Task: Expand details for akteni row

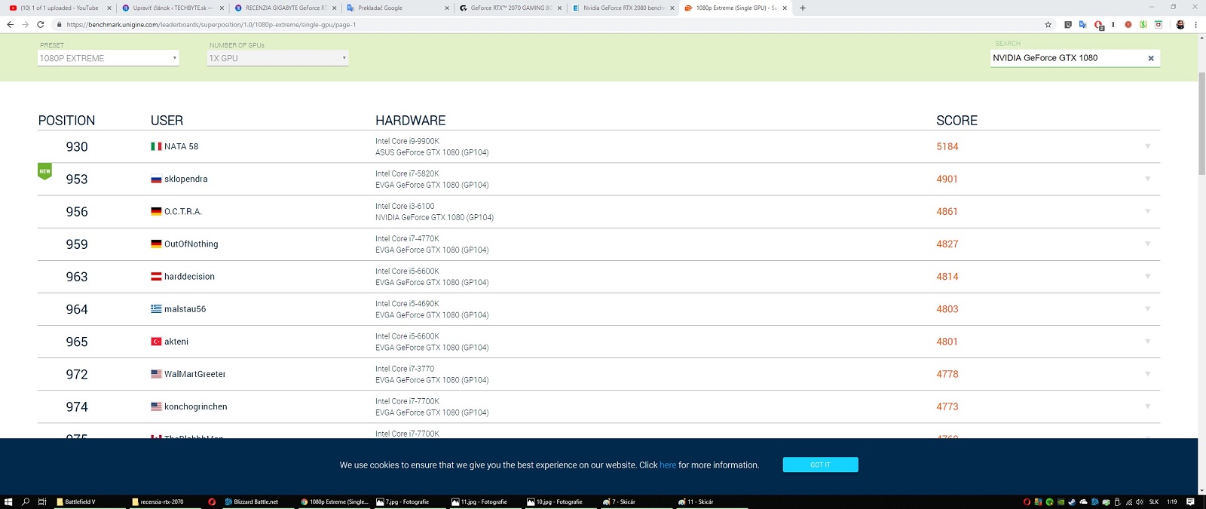Action: point(1147,341)
